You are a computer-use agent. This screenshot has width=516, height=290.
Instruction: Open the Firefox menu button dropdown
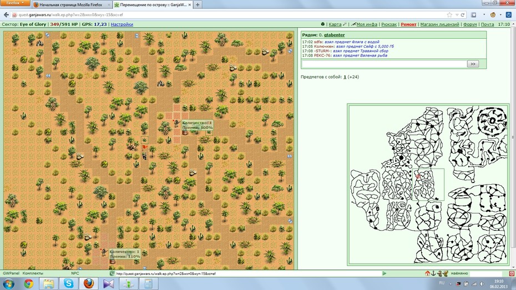click(15, 3)
